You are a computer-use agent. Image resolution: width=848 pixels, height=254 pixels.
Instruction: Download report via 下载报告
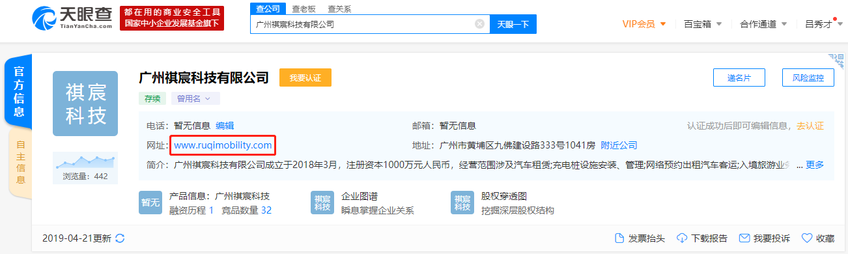click(x=702, y=238)
